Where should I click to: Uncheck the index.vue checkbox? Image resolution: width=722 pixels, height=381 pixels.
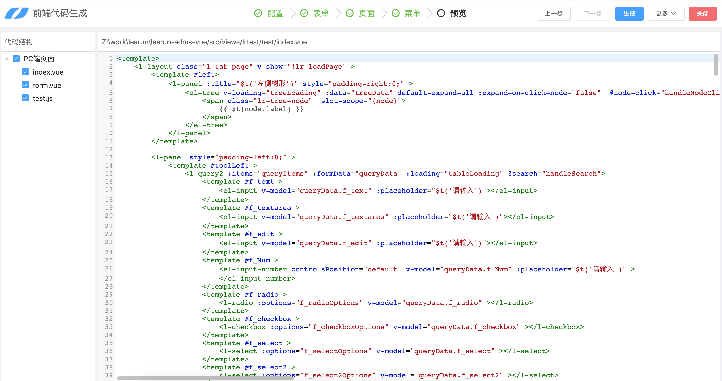[x=25, y=72]
